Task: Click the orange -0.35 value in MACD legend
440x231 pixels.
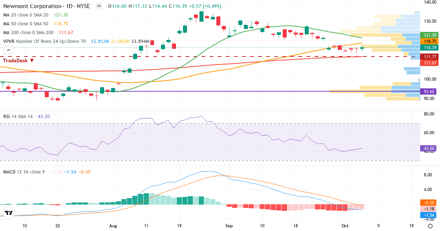Action: point(85,172)
